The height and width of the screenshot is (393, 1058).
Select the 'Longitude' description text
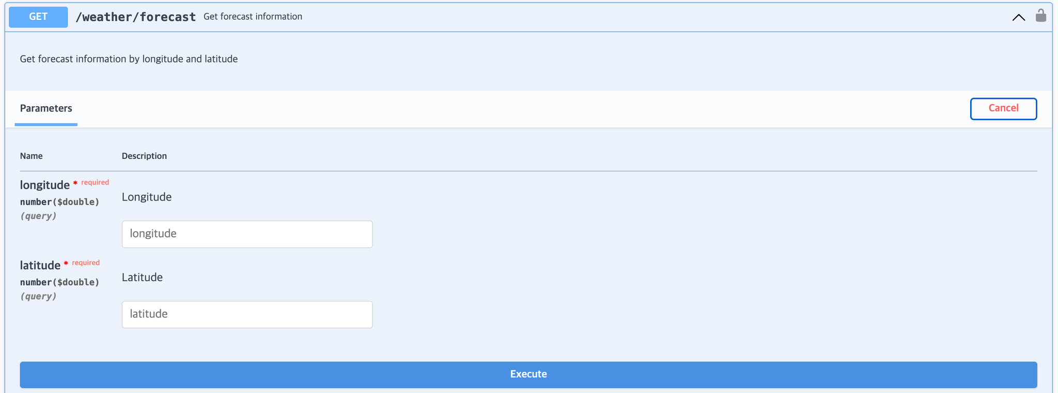pyautogui.click(x=147, y=197)
